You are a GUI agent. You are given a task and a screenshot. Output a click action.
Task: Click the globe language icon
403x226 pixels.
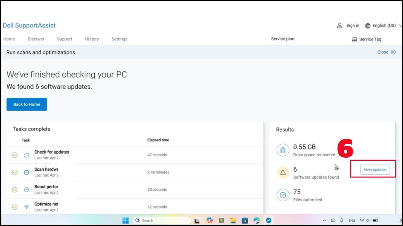point(368,26)
